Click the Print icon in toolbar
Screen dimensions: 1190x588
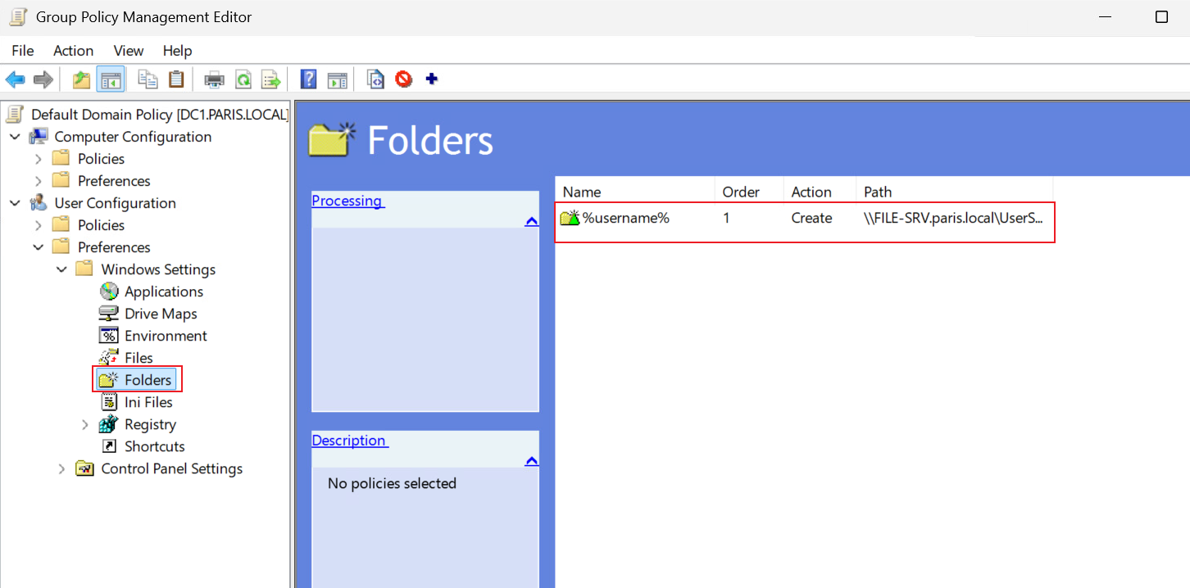214,79
